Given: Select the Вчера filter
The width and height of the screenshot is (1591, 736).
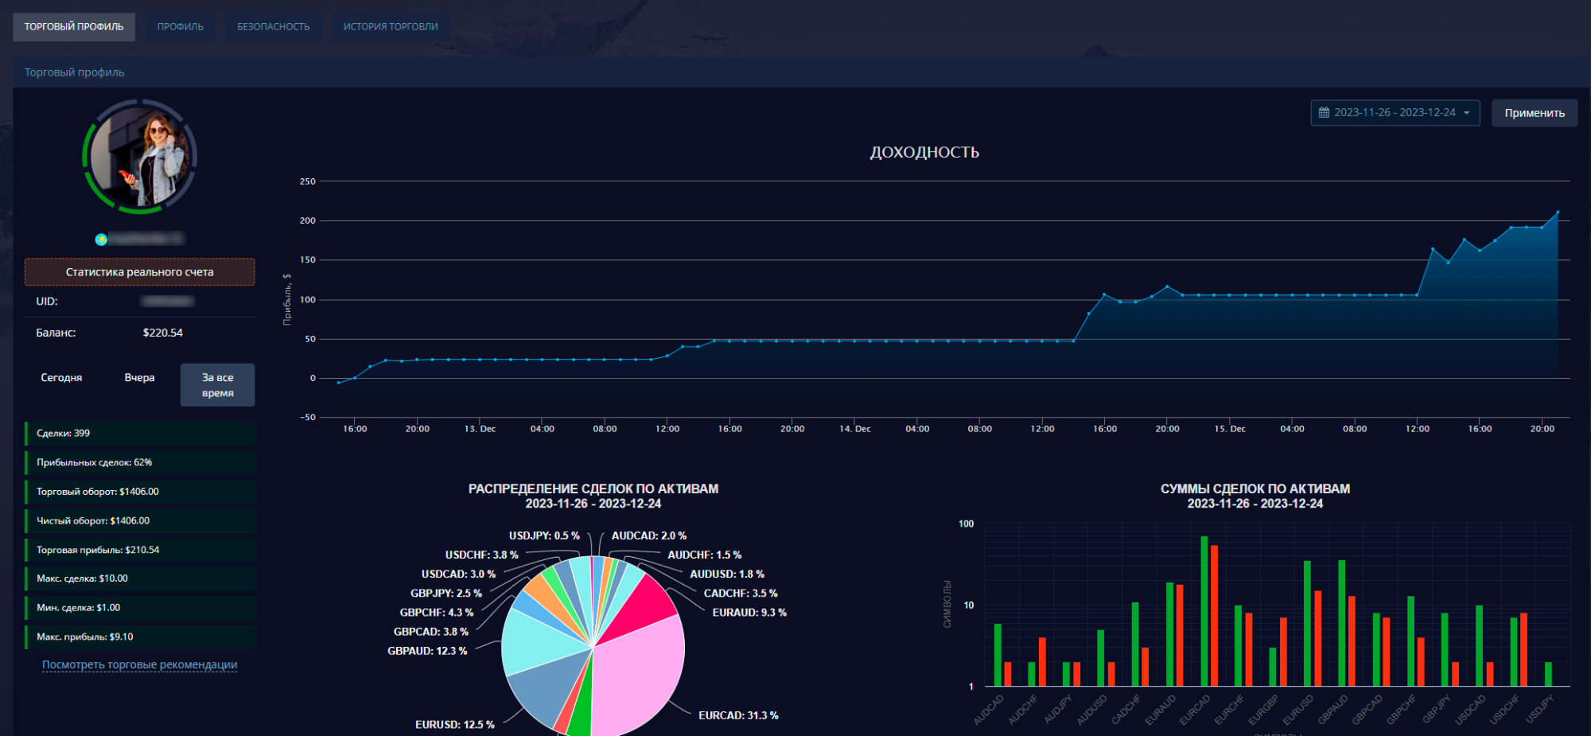Looking at the screenshot, I should pos(140,377).
